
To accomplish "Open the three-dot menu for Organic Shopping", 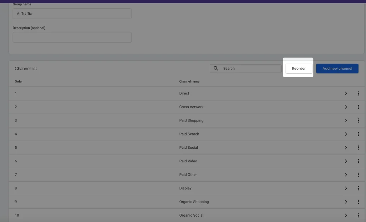I will [x=358, y=202].
